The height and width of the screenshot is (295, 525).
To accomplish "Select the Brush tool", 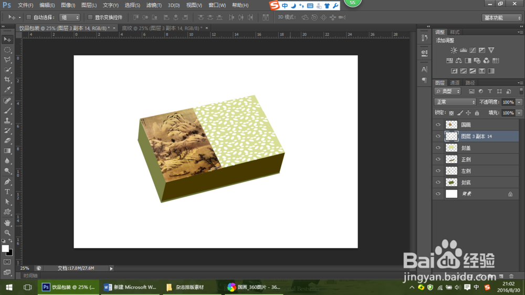I will pos(7,111).
